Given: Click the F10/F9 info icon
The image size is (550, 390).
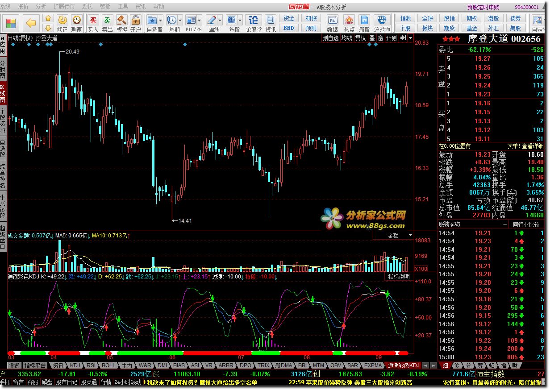Looking at the screenshot, I should 191,20.
